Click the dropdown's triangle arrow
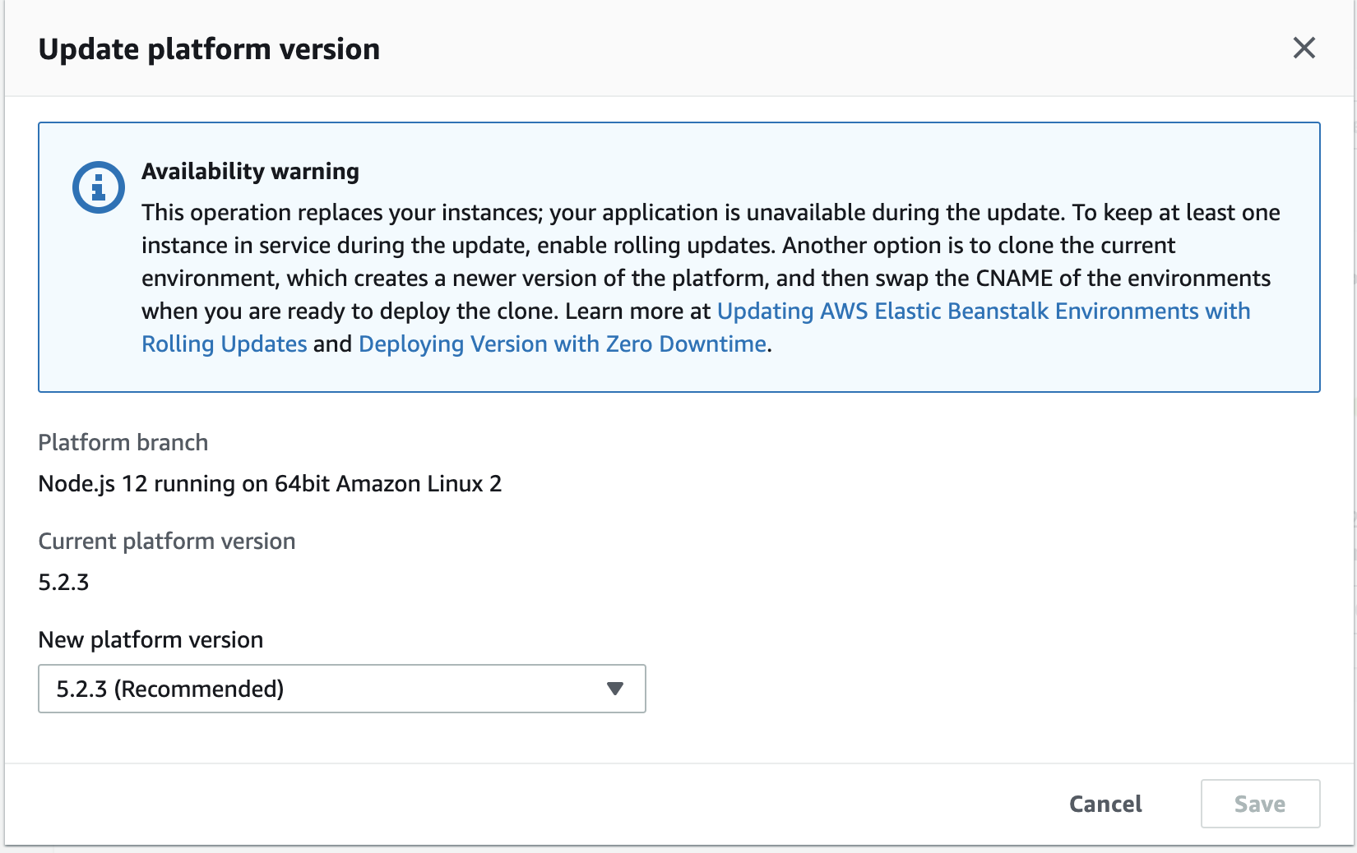The width and height of the screenshot is (1357, 853). coord(614,689)
